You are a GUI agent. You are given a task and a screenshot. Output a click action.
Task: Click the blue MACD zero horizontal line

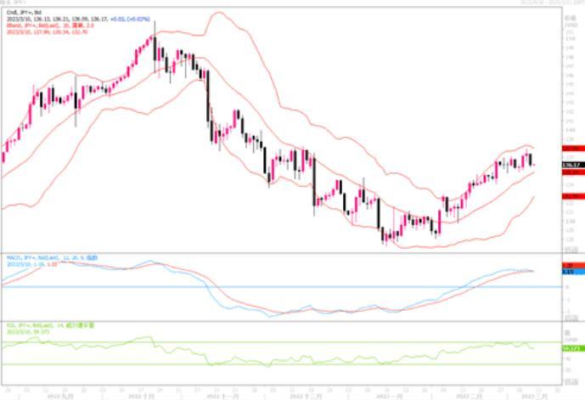coord(255,286)
